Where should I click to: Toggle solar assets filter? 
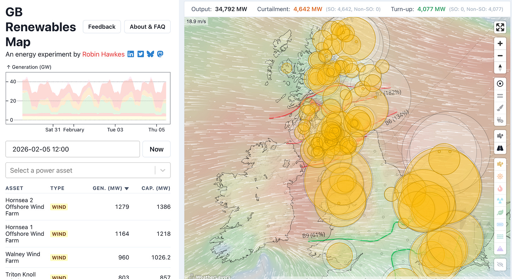(500, 176)
